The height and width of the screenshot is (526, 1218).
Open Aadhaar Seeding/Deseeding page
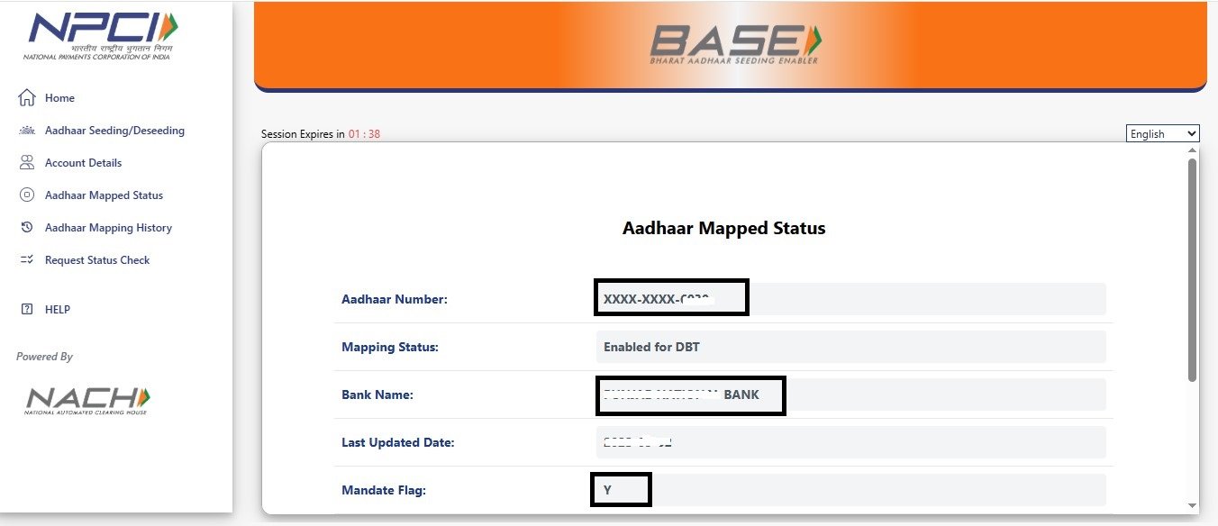(x=114, y=131)
